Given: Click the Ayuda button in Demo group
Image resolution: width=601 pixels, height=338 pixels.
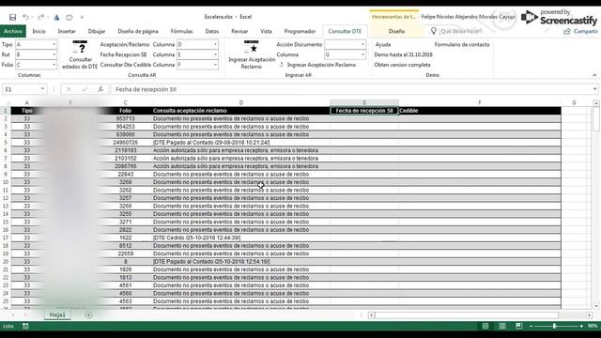Looking at the screenshot, I should pos(382,44).
